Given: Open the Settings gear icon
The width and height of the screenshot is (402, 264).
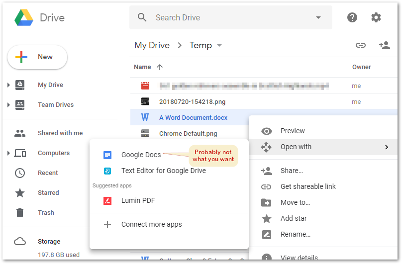Looking at the screenshot, I should [x=376, y=17].
